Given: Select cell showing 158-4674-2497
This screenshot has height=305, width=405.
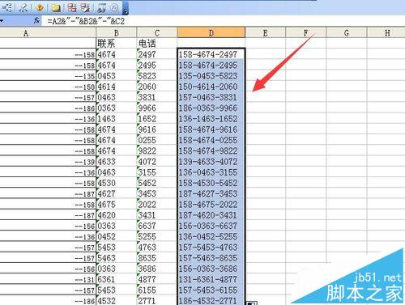Looking at the screenshot, I should coord(211,54).
